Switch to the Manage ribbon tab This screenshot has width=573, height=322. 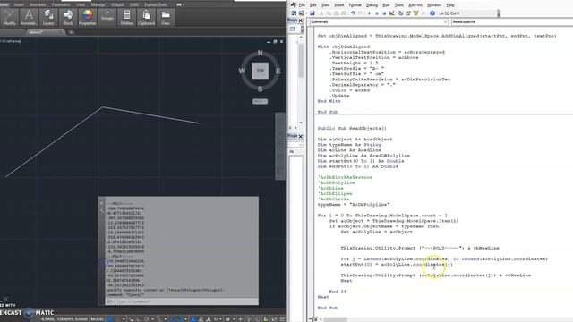point(98,4)
